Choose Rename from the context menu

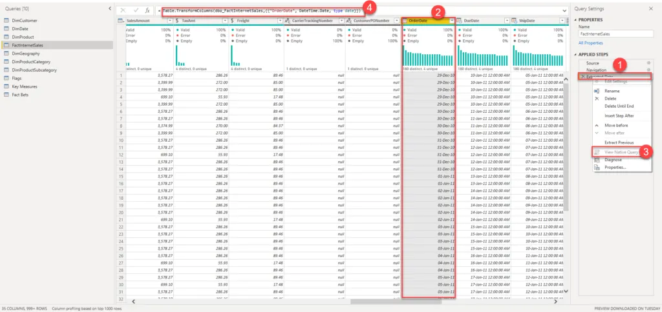611,91
